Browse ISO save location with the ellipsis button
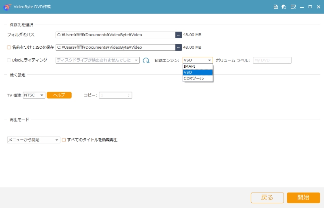324x208 pixels. coord(179,47)
